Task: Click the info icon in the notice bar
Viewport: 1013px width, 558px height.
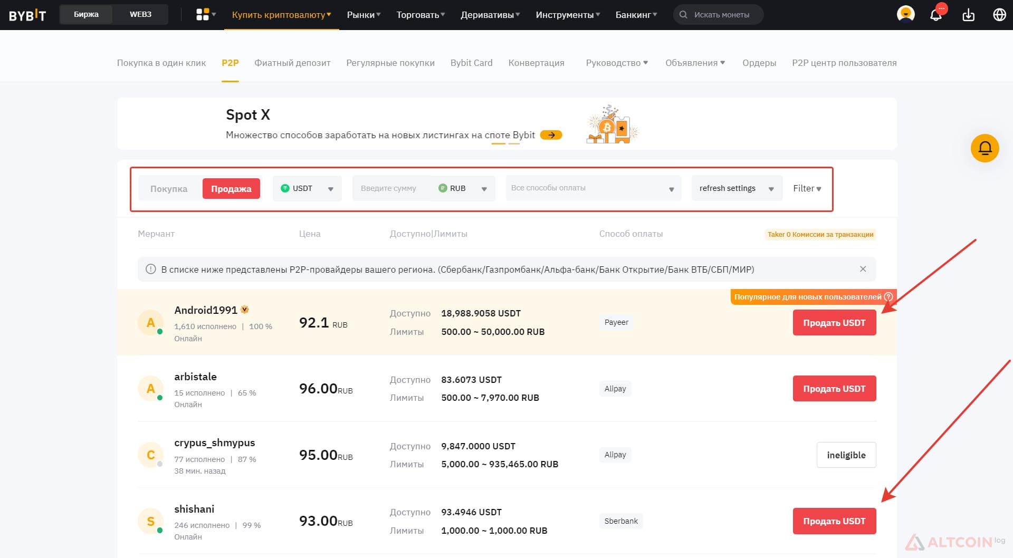Action: [150, 269]
